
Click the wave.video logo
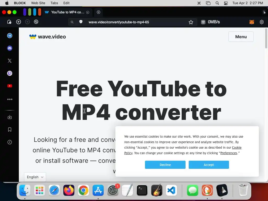coord(48,37)
